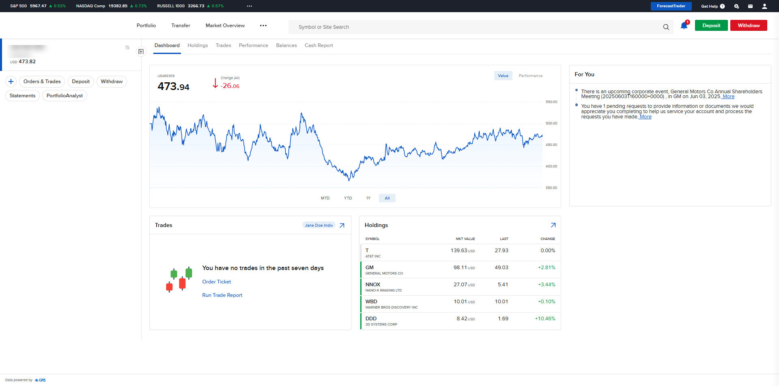
Task: Expand Holdings via the arrow icon
Action: tap(553, 225)
